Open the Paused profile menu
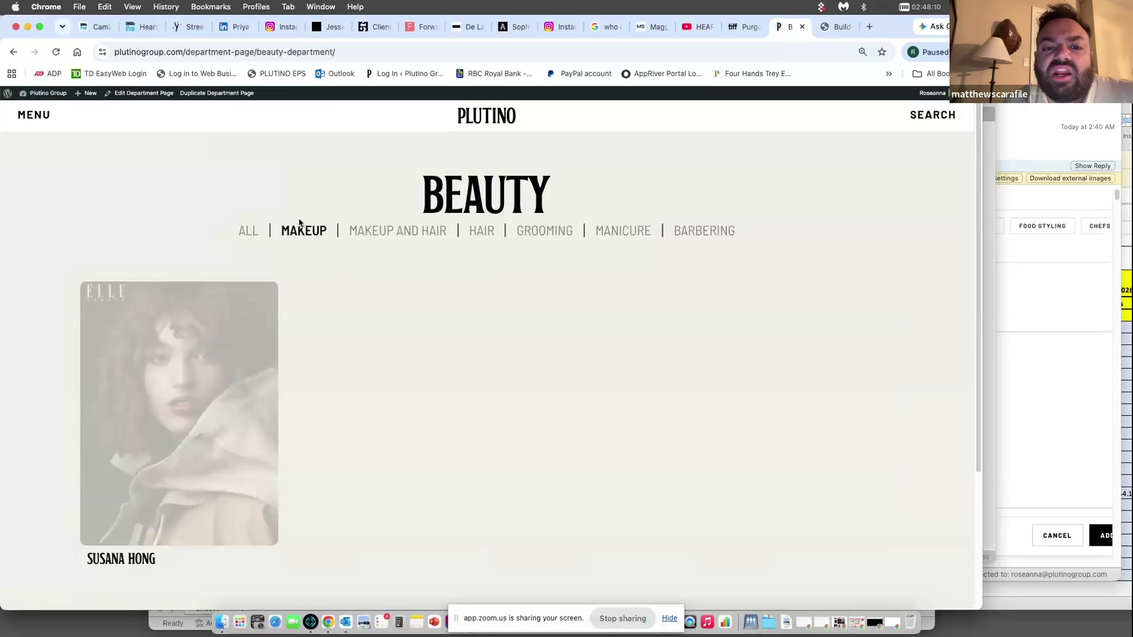The image size is (1133, 637). tap(927, 52)
